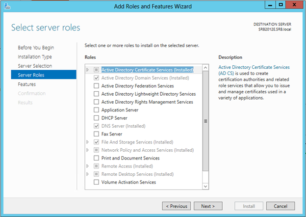306x217 pixels.
Task: Expand Remote Desktop Services node
Action: click(x=87, y=174)
